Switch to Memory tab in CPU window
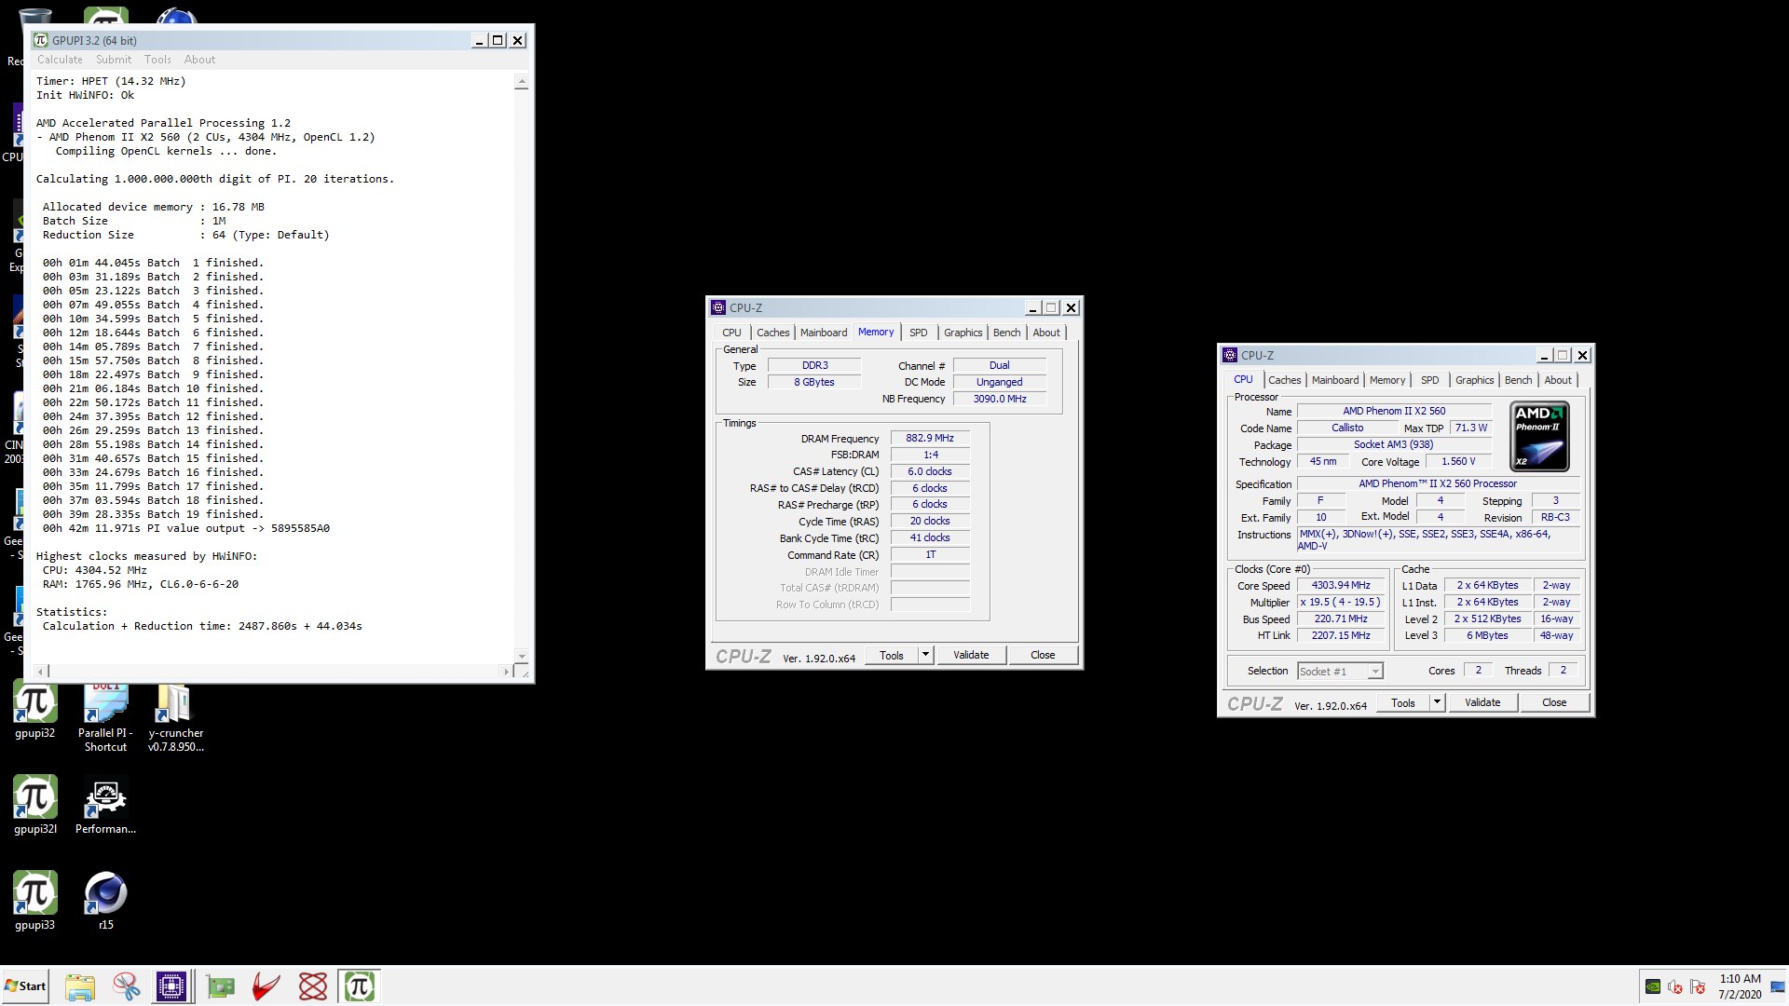This screenshot has height=1006, width=1789. point(1386,380)
